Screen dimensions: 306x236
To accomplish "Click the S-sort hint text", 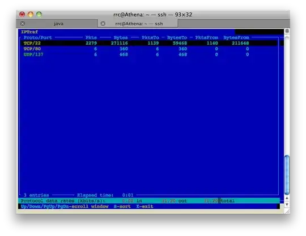I will click(x=122, y=207).
